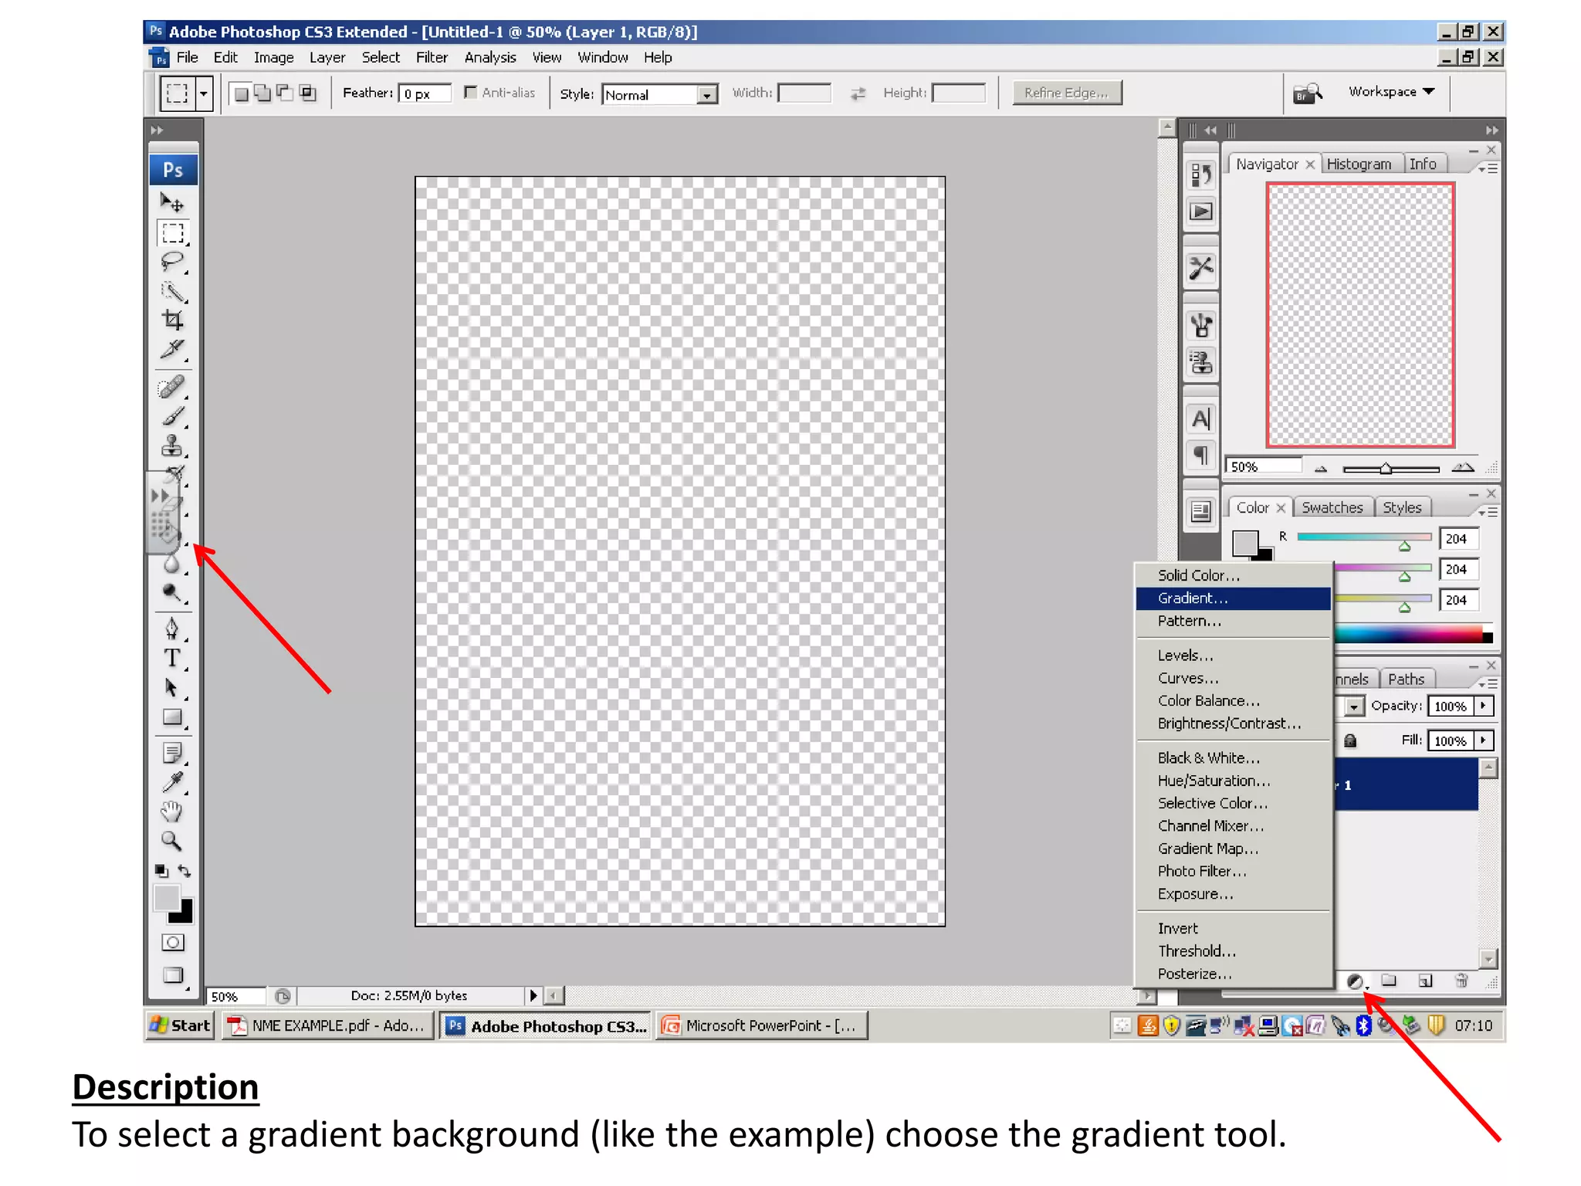The width and height of the screenshot is (1581, 1186).
Task: Select the Healing Brush tool
Action: pyautogui.click(x=172, y=387)
